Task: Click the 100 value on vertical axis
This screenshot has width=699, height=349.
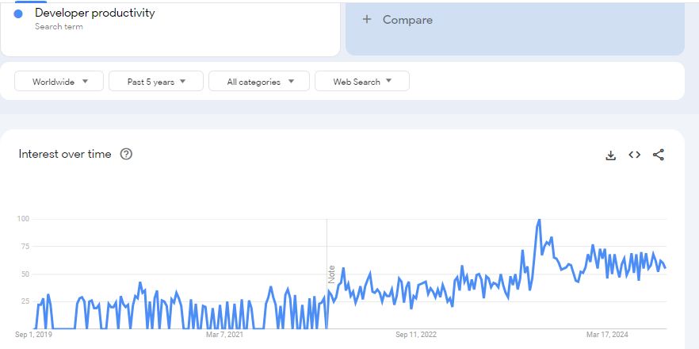Action: pyautogui.click(x=22, y=219)
